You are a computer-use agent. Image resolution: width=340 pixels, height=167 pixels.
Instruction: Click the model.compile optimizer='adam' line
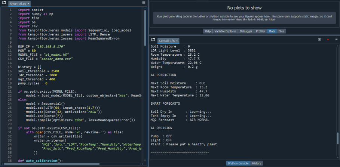point(80,120)
